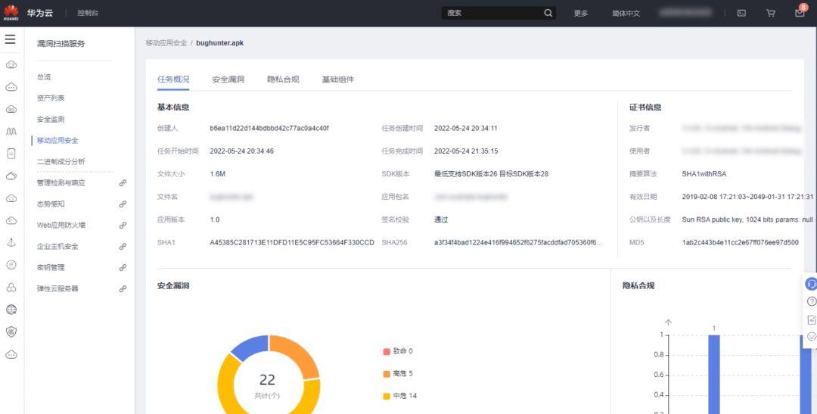Open link icon beside 企业主机安全

pyautogui.click(x=123, y=247)
